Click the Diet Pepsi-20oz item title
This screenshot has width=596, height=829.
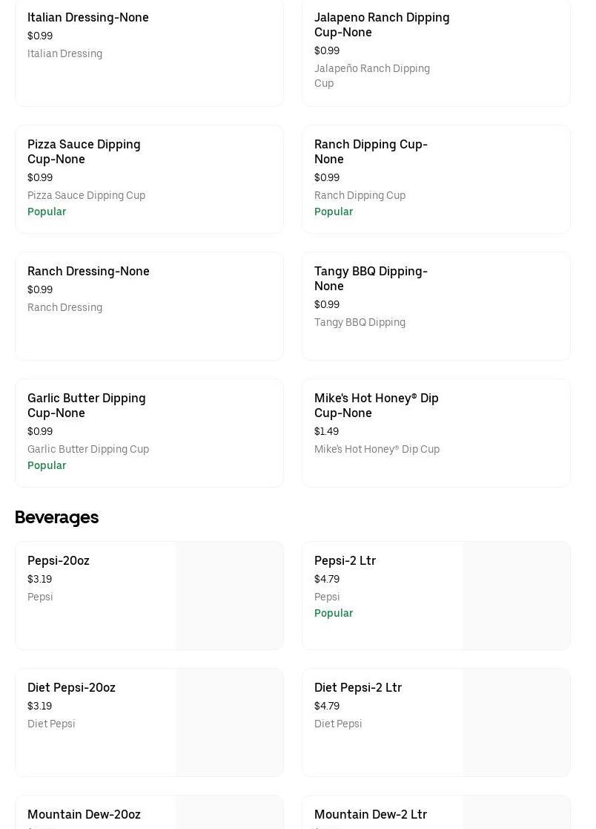71,688
